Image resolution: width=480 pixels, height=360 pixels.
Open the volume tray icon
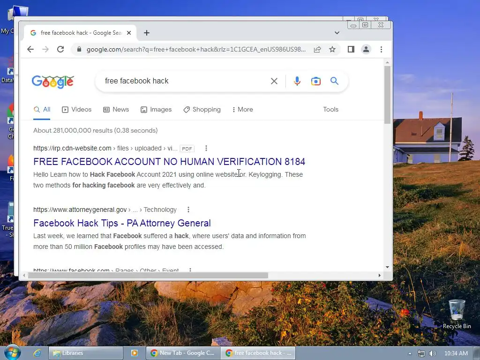433,353
